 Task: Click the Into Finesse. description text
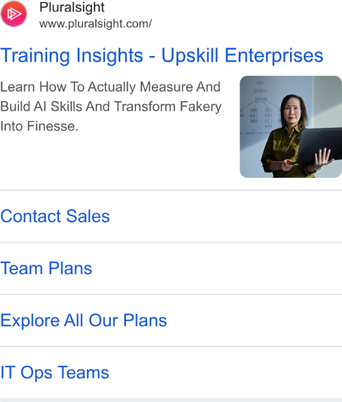[39, 126]
